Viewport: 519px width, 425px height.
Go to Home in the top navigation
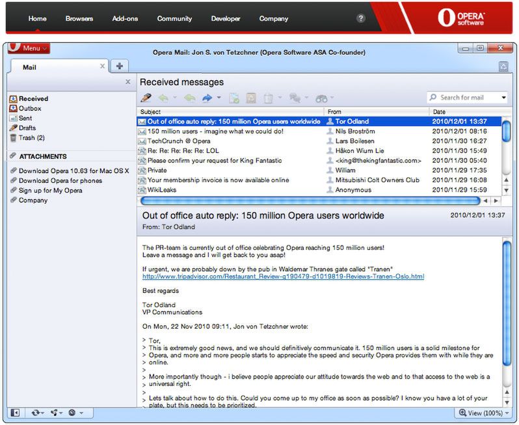pos(38,19)
